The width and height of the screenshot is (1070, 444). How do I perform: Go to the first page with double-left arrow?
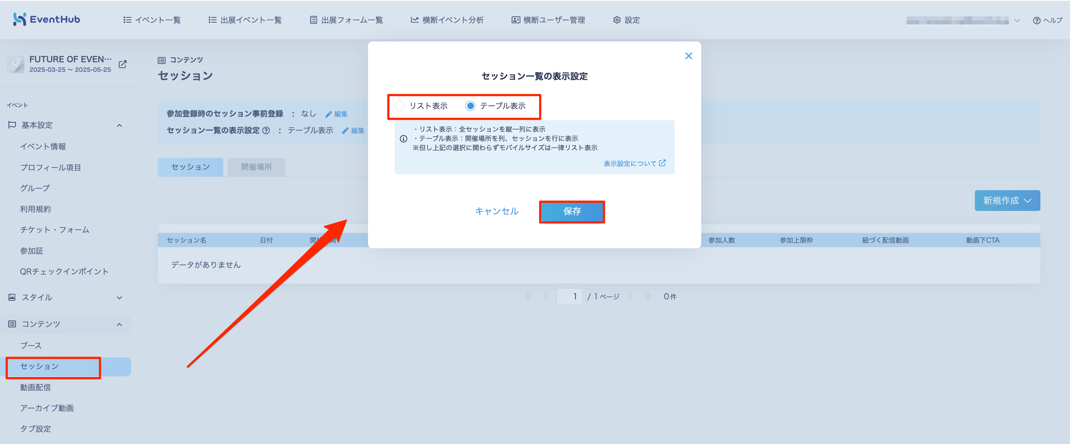coord(528,297)
